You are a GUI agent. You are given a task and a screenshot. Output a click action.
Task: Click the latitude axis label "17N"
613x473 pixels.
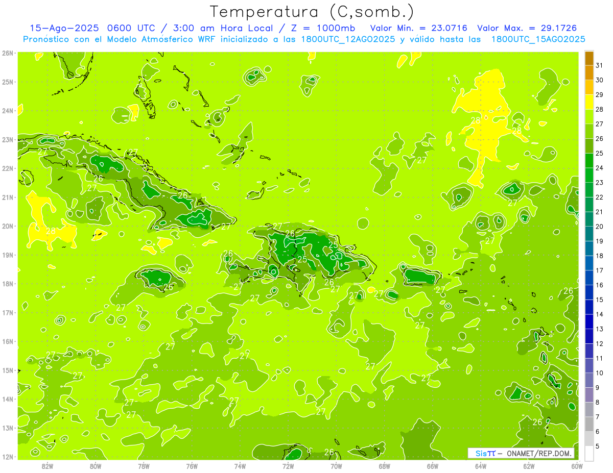[x=8, y=313]
